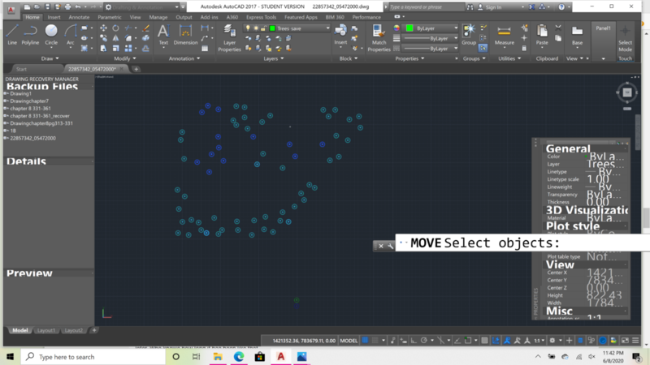This screenshot has height=365, width=650.
Task: Select the Line drawing tool
Action: (11, 34)
